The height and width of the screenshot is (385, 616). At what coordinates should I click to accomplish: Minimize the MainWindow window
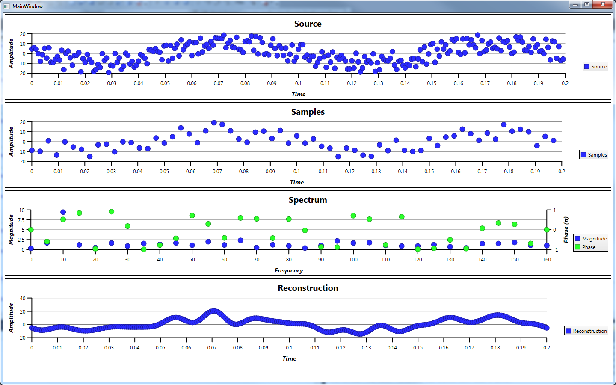pos(575,5)
